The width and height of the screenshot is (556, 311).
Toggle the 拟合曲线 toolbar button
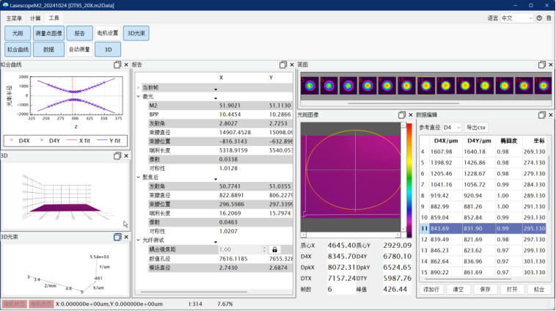(x=18, y=50)
